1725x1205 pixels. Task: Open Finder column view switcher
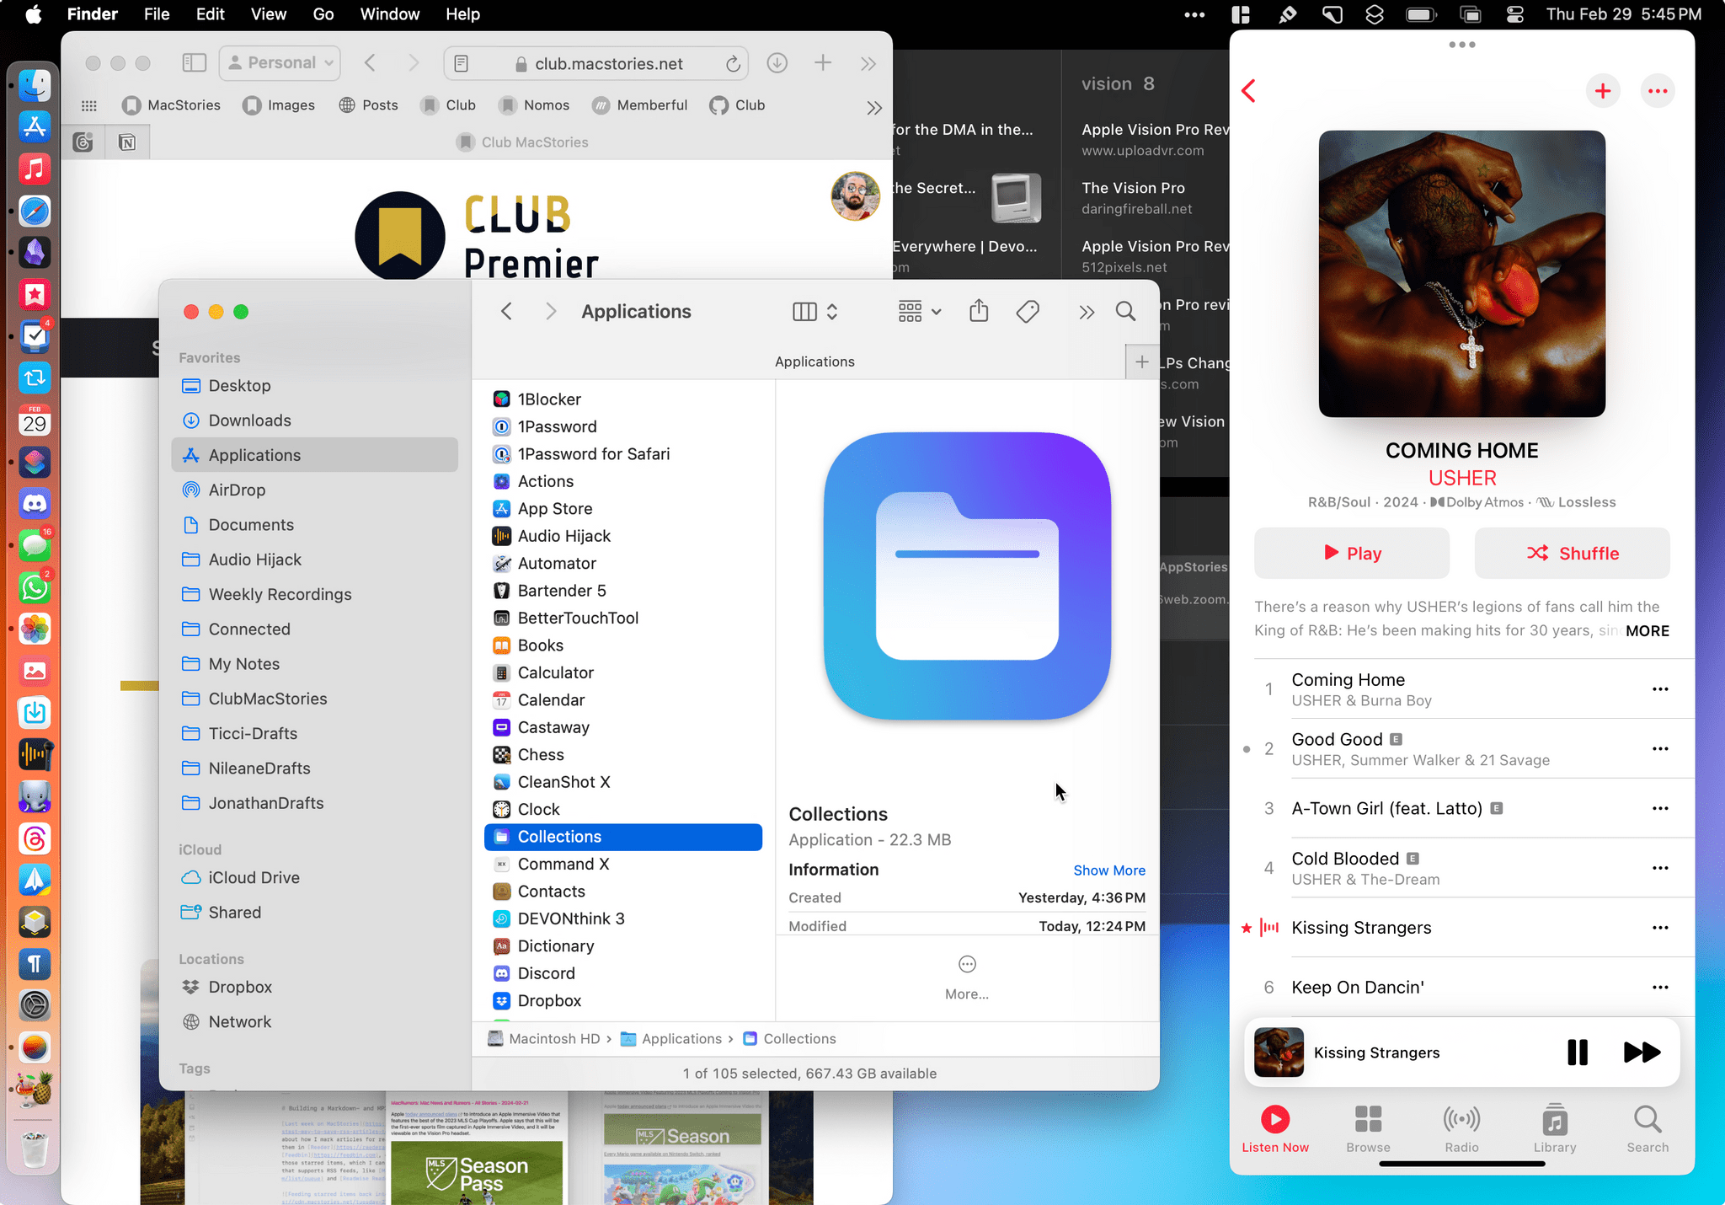pos(814,312)
